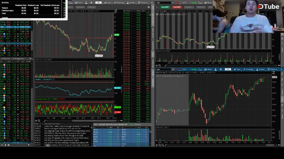Image resolution: width=284 pixels, height=159 pixels.
Task: Open Studies menu in lower-right chart
Action: (261, 69)
